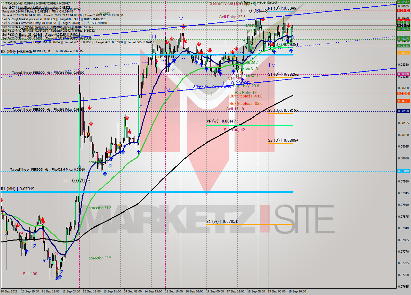Click the blue 0.08010 price tag

tap(403, 171)
